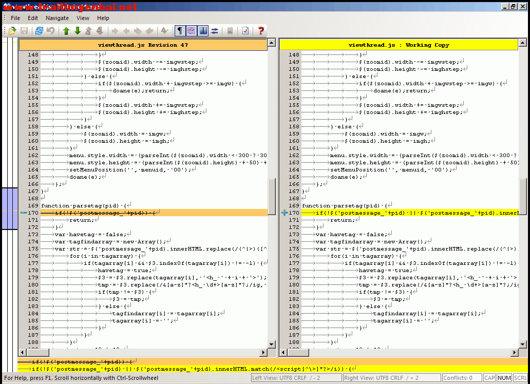
Task: Click line number 188 in right pane
Action: (294, 342)
